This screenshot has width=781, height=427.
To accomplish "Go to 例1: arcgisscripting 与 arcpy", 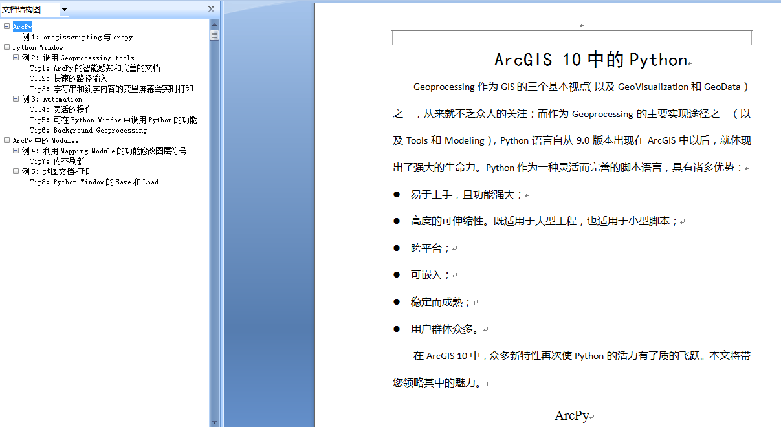I will point(77,37).
